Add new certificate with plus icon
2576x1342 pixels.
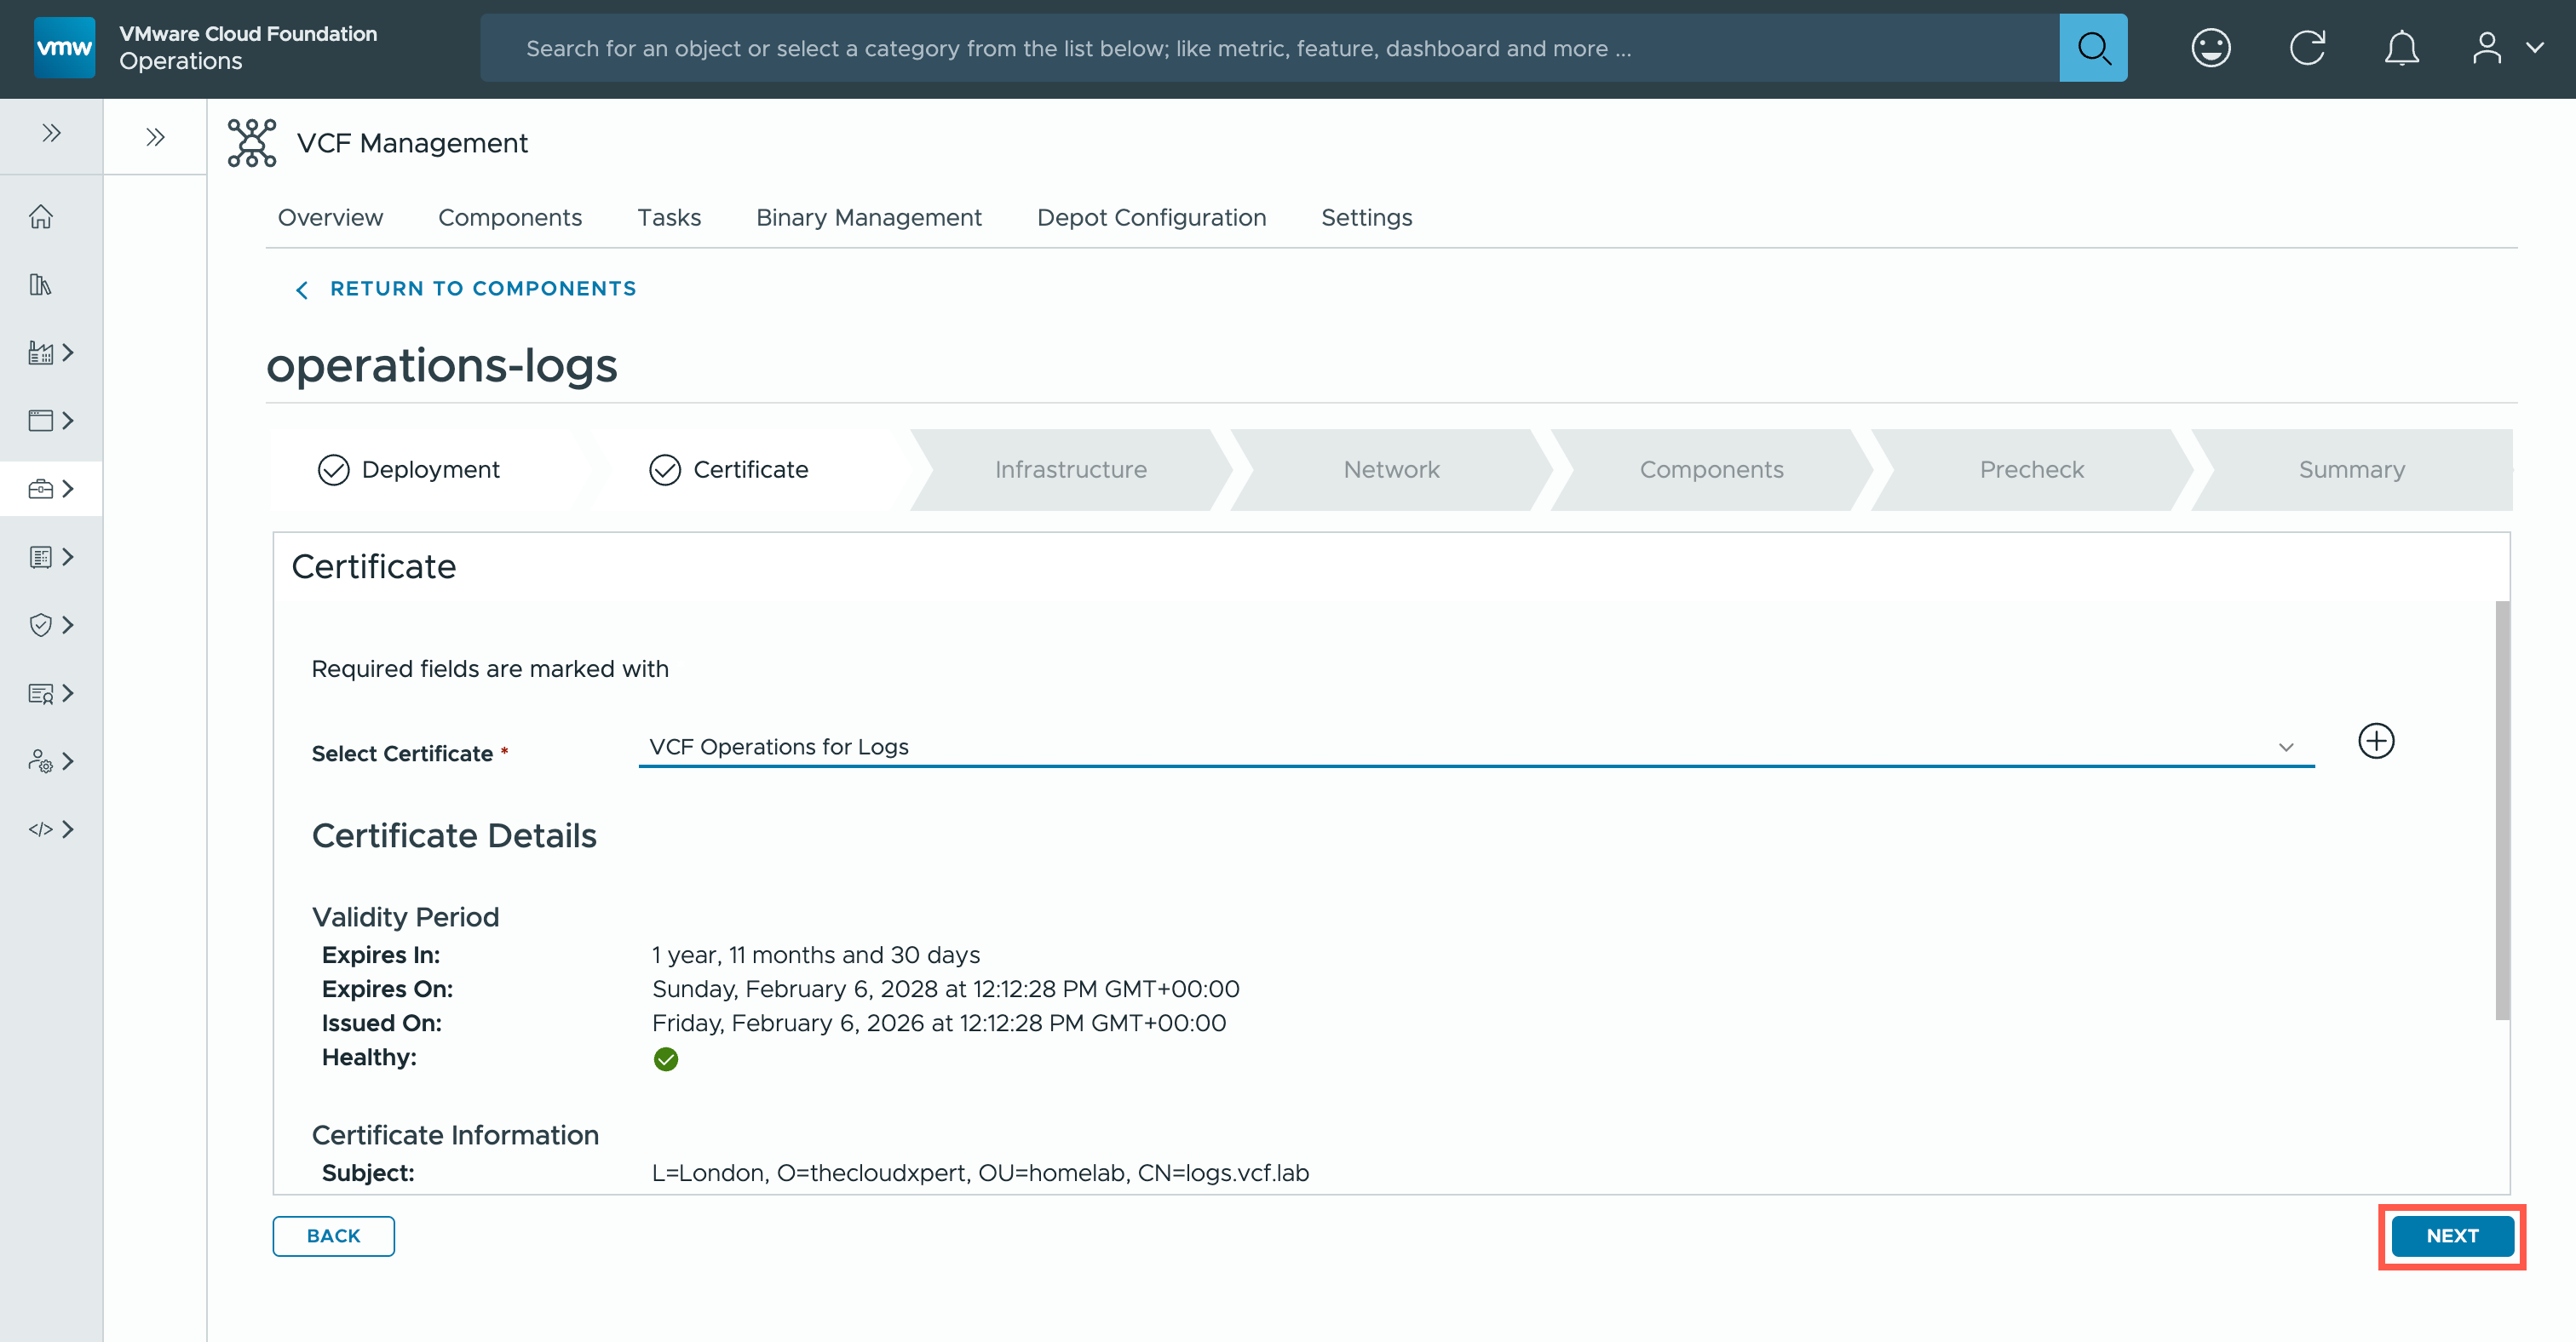click(2376, 742)
